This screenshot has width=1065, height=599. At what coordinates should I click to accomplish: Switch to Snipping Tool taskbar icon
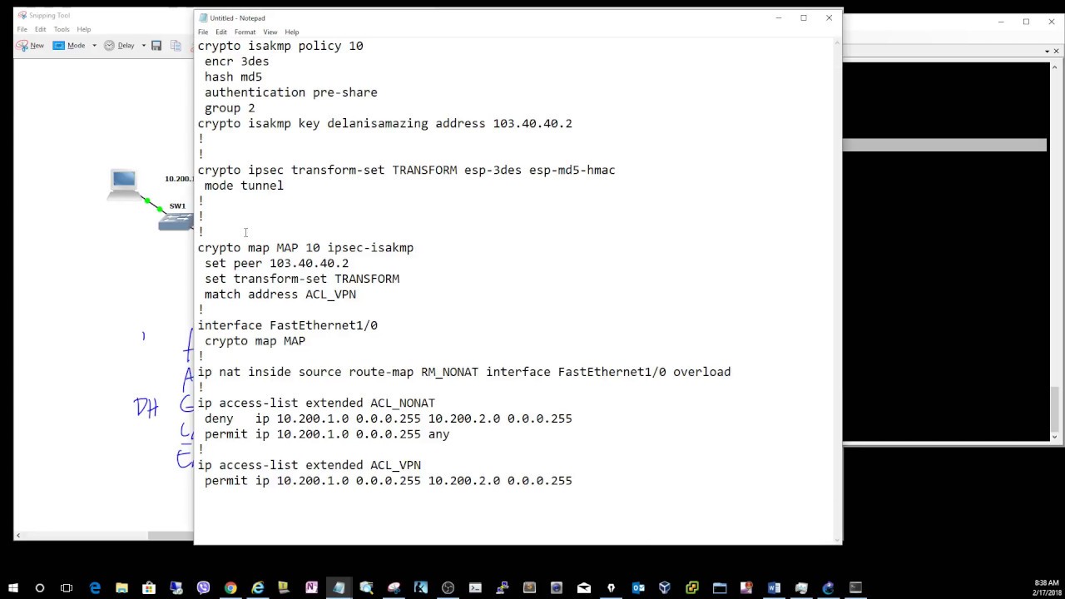394,588
